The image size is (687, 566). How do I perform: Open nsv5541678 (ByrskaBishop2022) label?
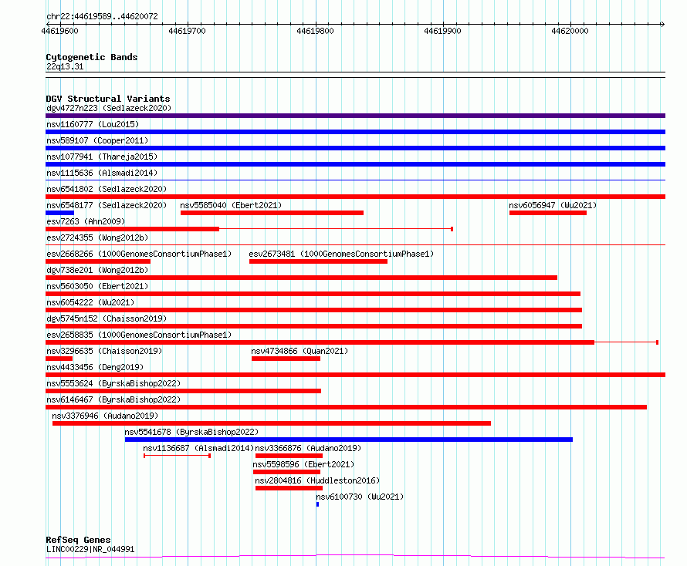point(191,432)
